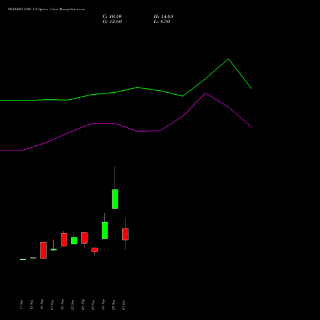Select the 24 Sep date label
320x320 pixels.
click(x=83, y=305)
